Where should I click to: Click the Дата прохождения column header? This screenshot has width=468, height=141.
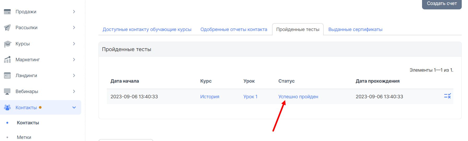pyautogui.click(x=378, y=81)
